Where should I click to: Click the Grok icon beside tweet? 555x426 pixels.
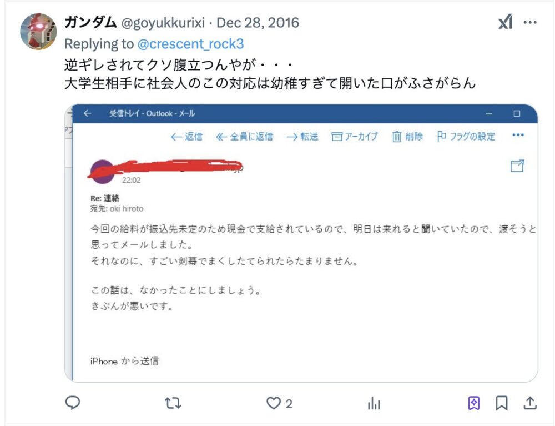506,22
